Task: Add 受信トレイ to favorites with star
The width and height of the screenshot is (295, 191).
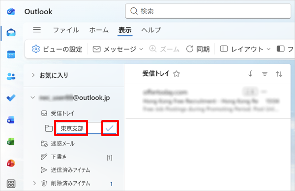Action: click(x=177, y=73)
